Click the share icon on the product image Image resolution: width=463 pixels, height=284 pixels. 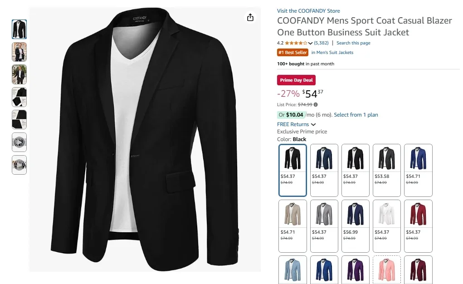coord(250,17)
